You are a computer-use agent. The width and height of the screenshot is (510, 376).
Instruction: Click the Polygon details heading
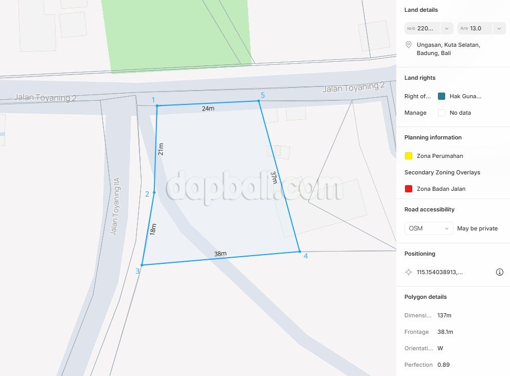pos(426,297)
